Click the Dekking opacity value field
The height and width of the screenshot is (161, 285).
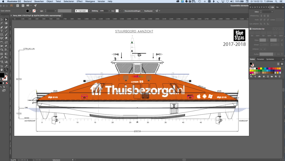tap(103, 11)
